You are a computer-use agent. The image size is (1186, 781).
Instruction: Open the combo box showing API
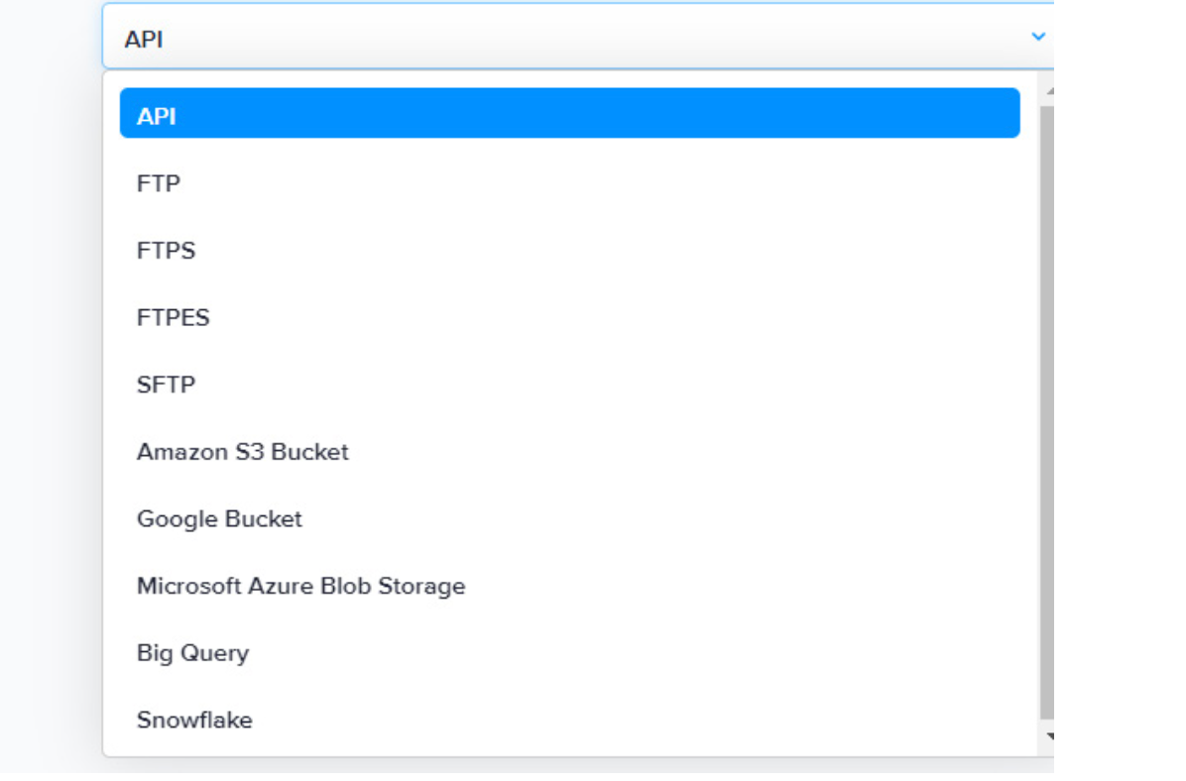point(575,38)
